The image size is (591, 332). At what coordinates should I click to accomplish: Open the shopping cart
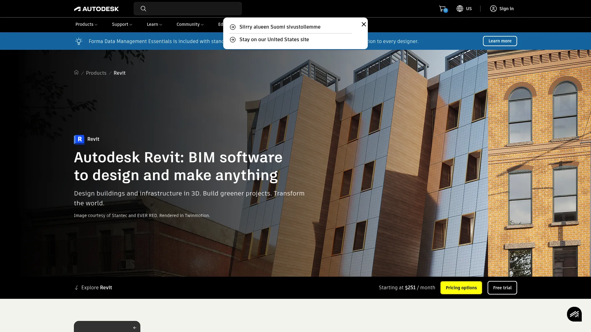pyautogui.click(x=443, y=9)
